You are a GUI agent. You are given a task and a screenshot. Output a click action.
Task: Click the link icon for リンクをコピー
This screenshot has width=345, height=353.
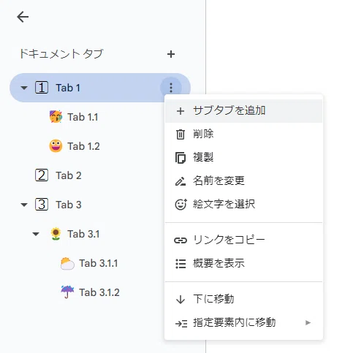181,240
